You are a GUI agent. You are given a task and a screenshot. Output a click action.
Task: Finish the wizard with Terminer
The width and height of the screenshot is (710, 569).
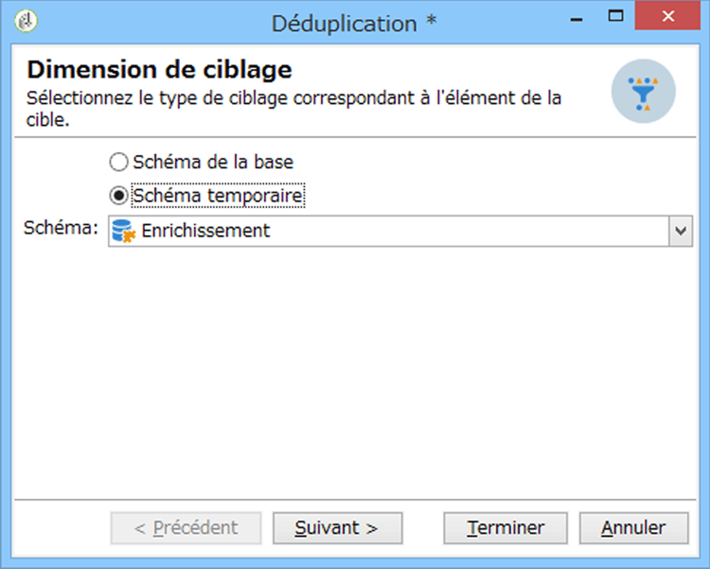click(x=506, y=527)
